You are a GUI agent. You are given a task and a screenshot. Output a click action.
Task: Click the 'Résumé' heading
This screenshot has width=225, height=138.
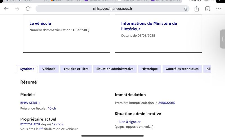click(x=29, y=82)
